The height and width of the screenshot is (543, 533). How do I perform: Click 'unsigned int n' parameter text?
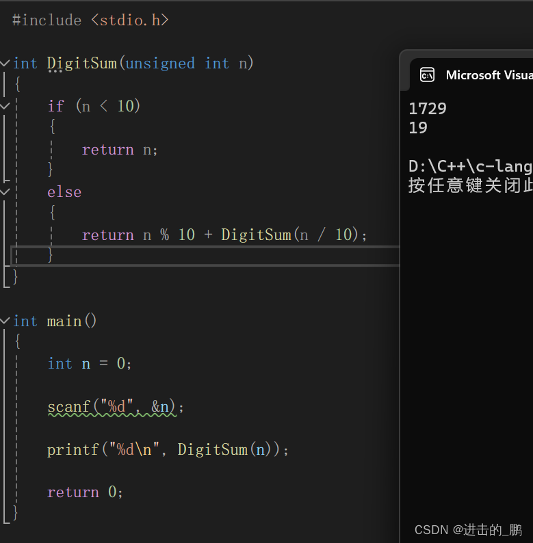[186, 64]
